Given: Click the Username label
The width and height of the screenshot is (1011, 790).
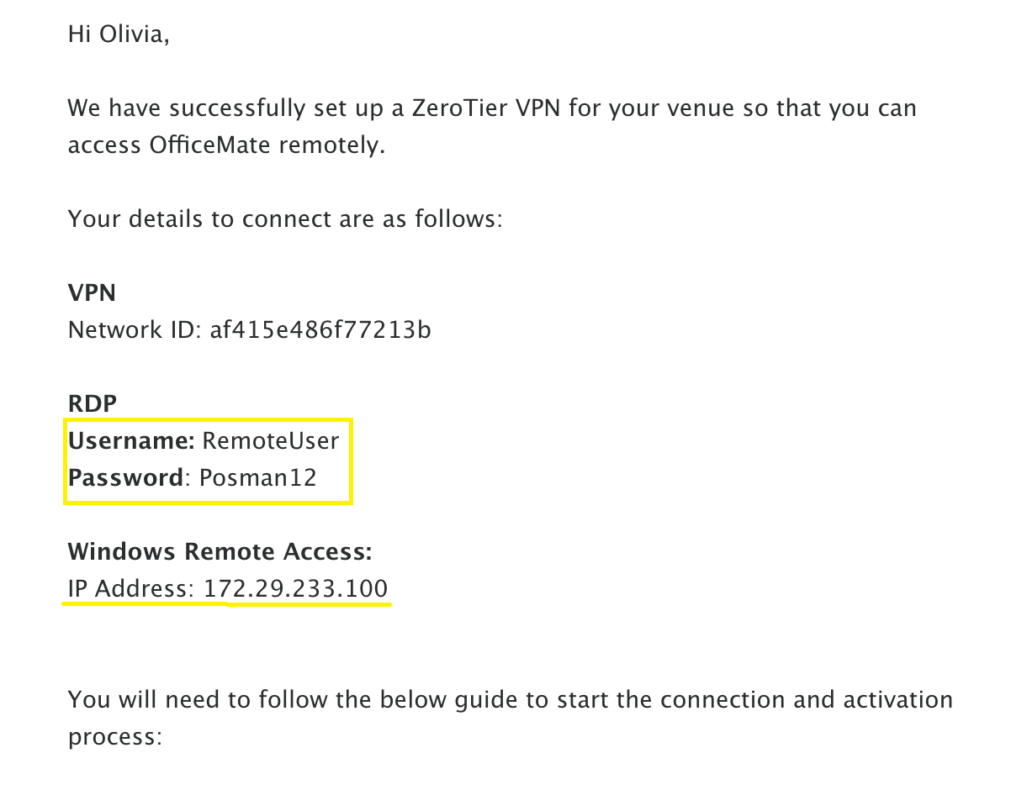Looking at the screenshot, I should (132, 440).
